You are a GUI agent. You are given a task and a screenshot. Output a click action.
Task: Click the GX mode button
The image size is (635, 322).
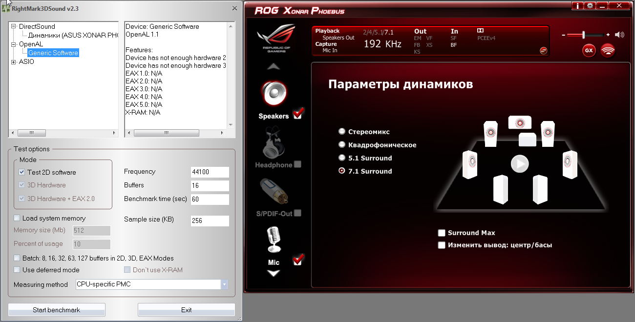click(x=589, y=50)
